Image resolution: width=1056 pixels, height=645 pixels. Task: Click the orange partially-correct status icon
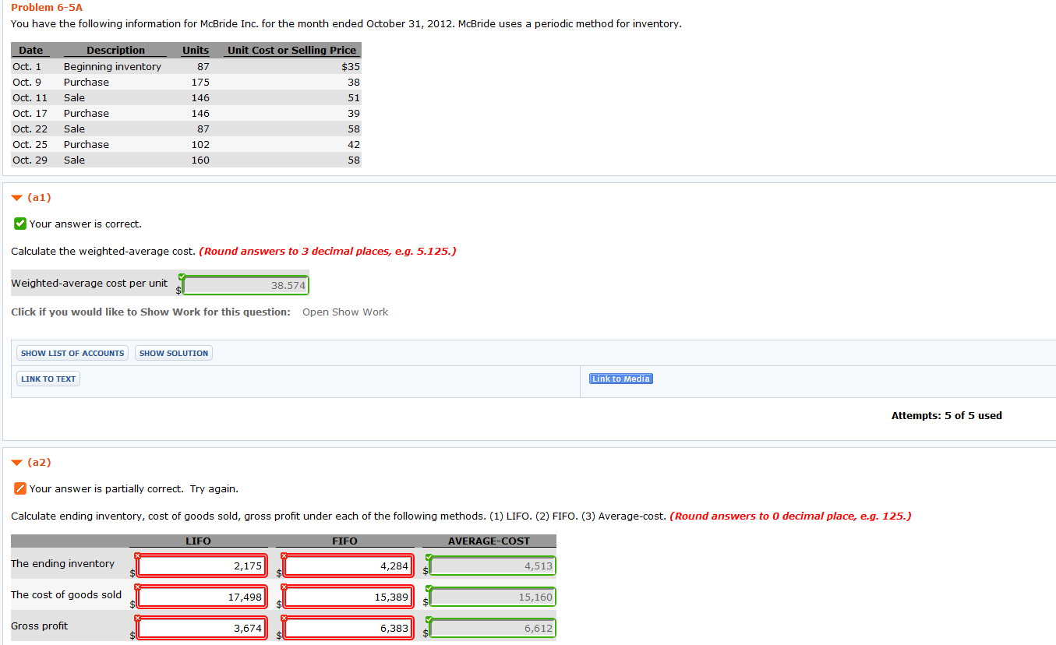(x=20, y=489)
